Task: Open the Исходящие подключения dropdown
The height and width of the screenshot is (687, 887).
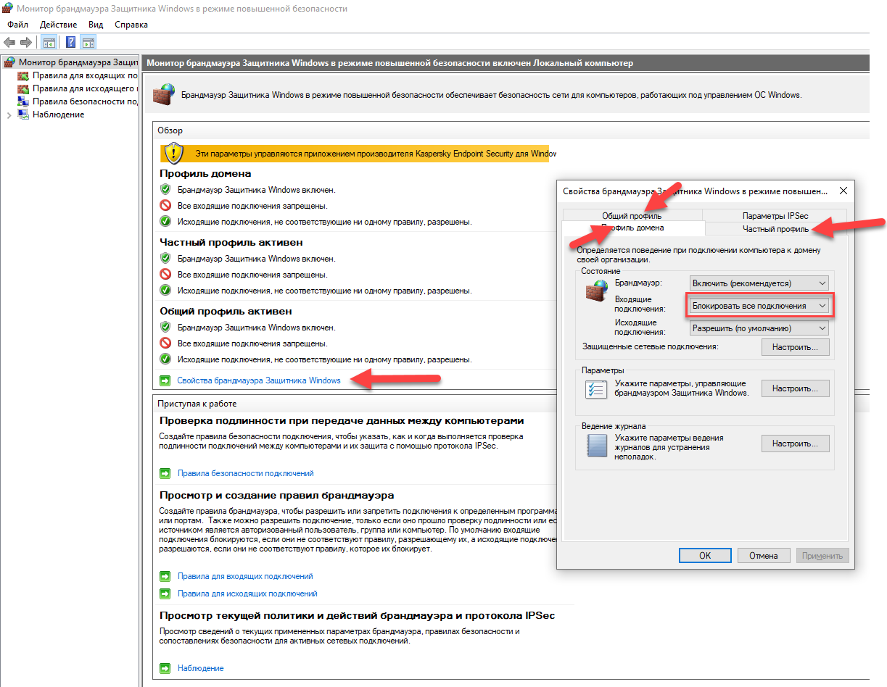Action: tap(759, 328)
